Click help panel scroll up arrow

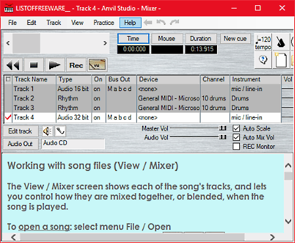pos(288,166)
